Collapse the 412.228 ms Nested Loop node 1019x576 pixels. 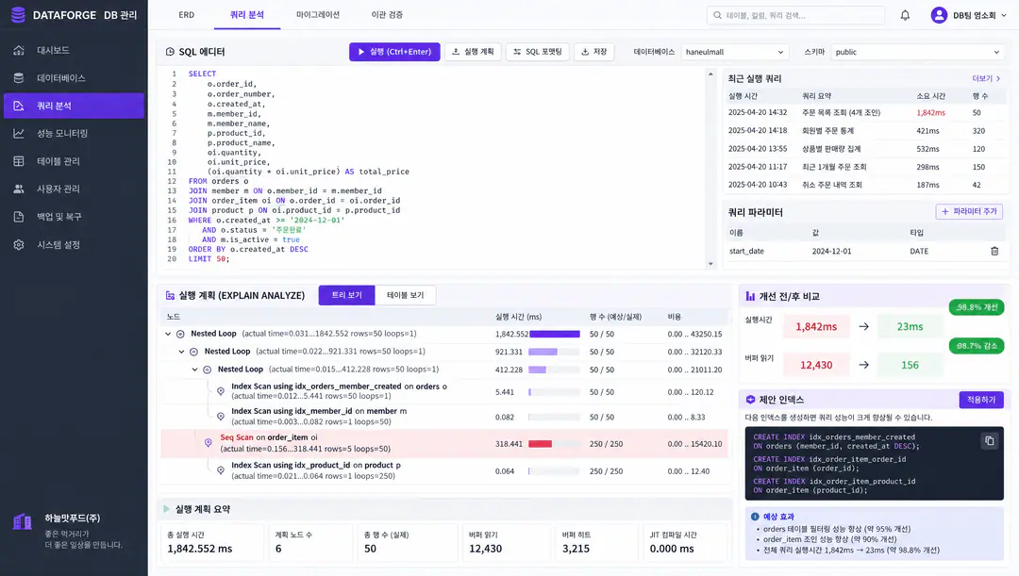tap(195, 370)
